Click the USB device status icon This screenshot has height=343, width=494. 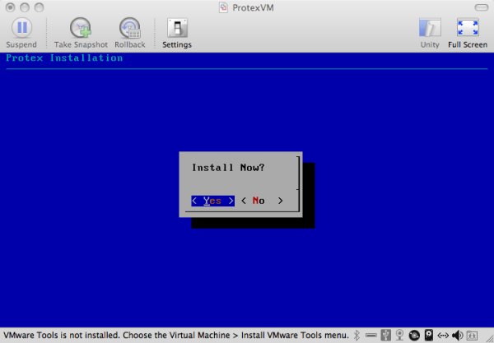coord(385,335)
